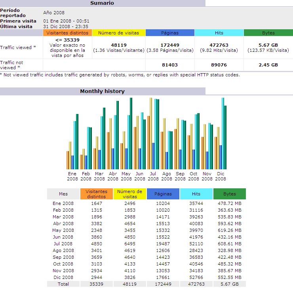This screenshot has height=290, width=293.
Task: Select yellow "Número de visitas" header in monthly table
Action: (130, 194)
